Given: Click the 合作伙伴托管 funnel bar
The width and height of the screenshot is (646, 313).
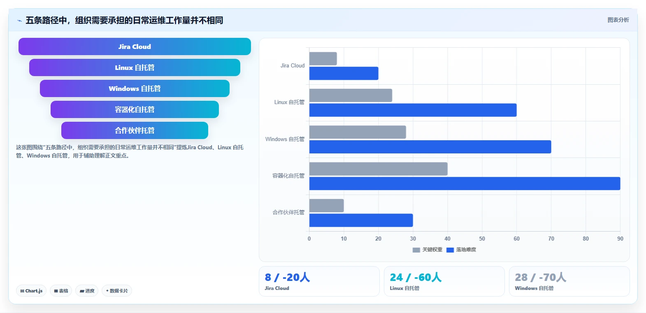Looking at the screenshot, I should coord(135,130).
